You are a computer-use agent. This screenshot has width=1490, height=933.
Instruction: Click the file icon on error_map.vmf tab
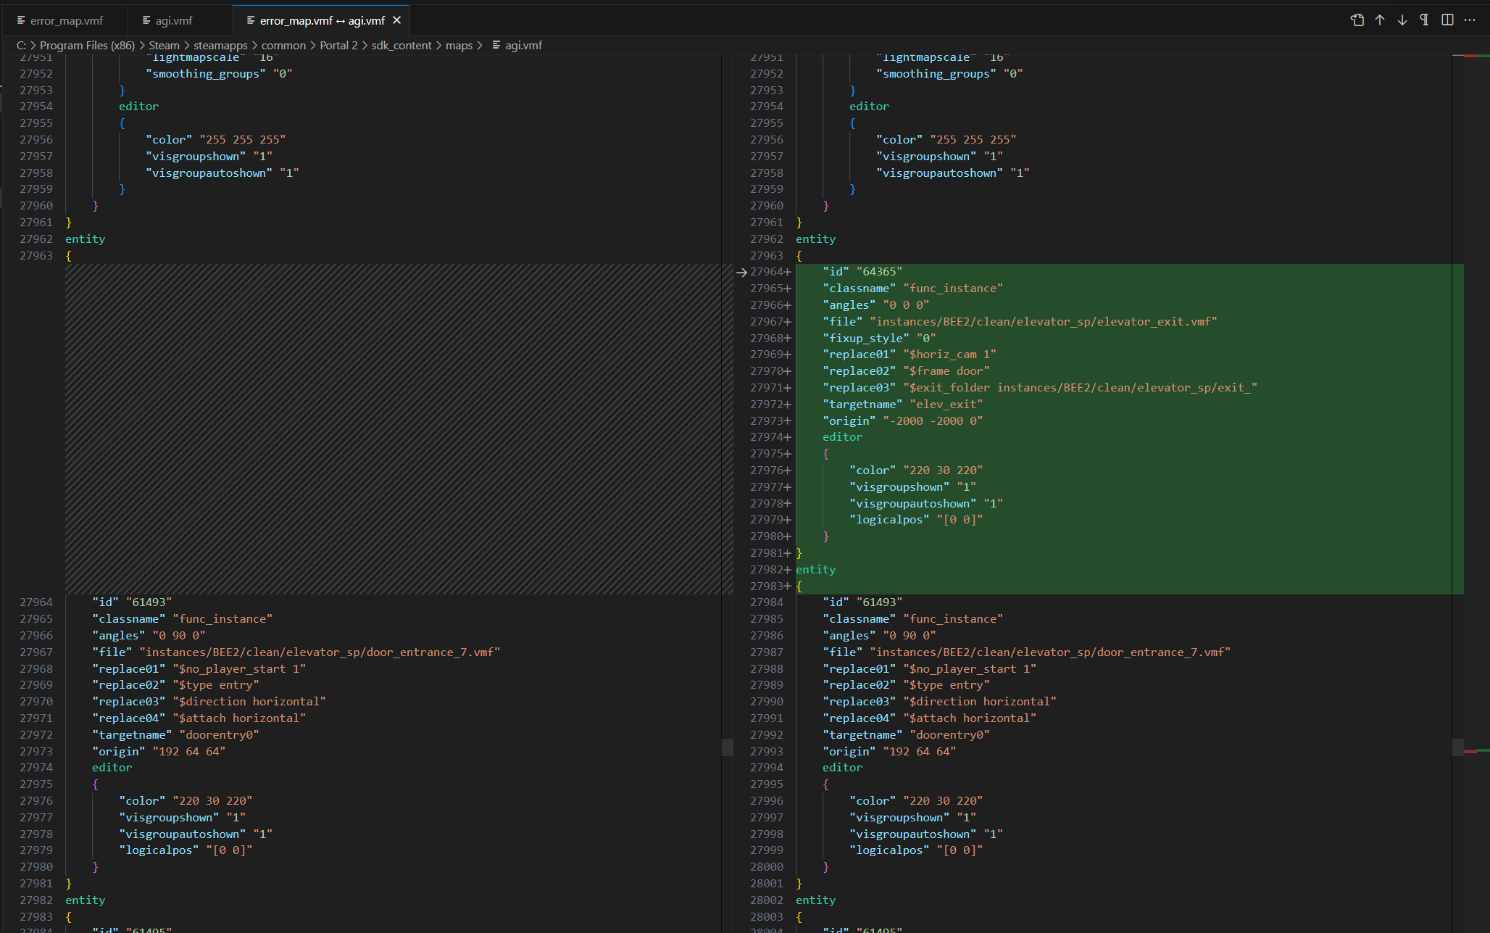point(22,20)
